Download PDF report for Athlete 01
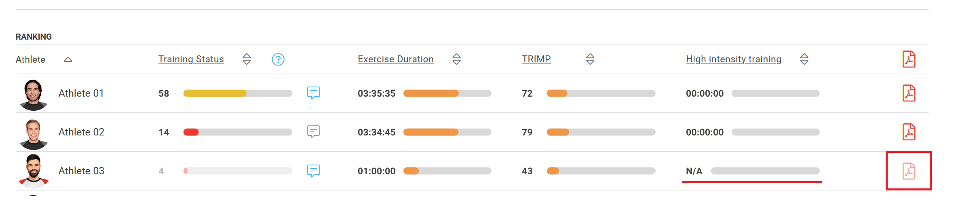This screenshot has width=956, height=205. point(909,93)
